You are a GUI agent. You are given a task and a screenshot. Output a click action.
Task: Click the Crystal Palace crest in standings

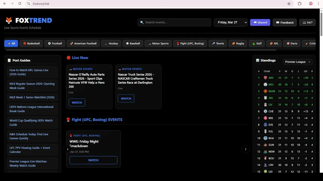265,165
